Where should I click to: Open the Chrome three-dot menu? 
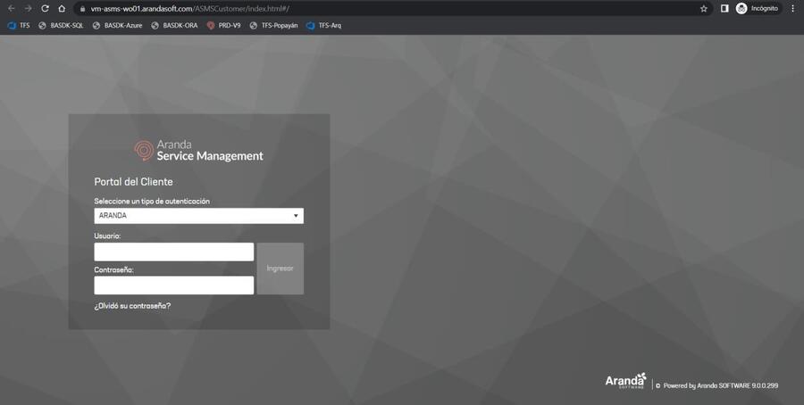792,9
